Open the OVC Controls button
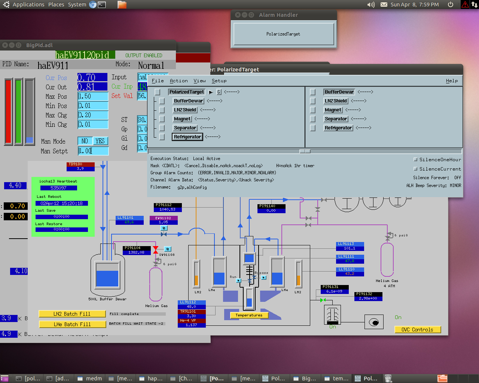479x383 pixels. point(418,330)
